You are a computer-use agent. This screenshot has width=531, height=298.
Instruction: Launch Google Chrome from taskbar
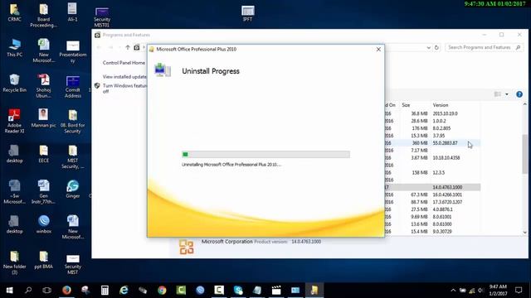(162, 290)
